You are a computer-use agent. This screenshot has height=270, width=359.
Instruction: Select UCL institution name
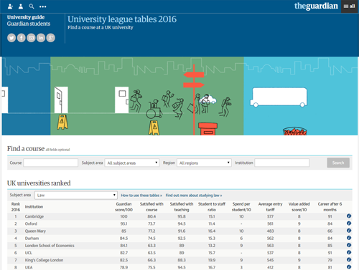[x=29, y=253]
